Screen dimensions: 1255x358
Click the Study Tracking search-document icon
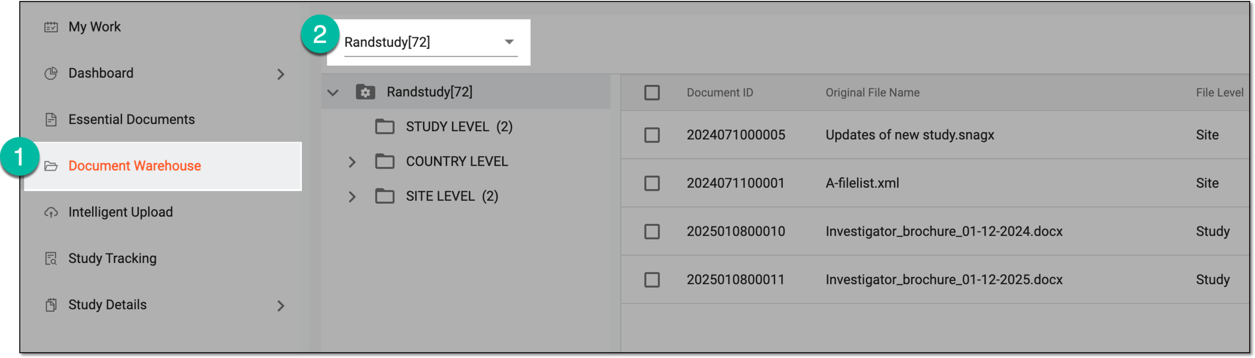(51, 259)
